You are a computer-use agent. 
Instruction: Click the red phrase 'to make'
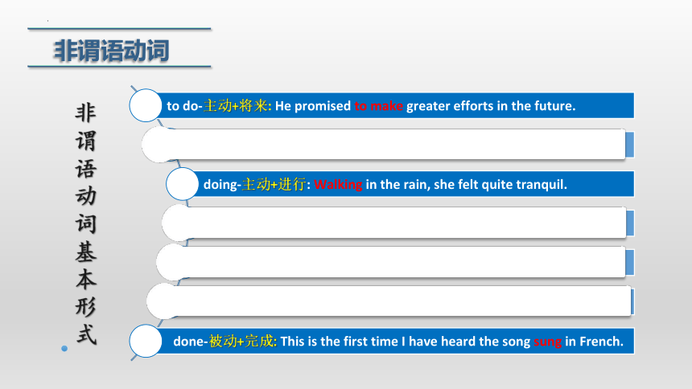[379, 106]
